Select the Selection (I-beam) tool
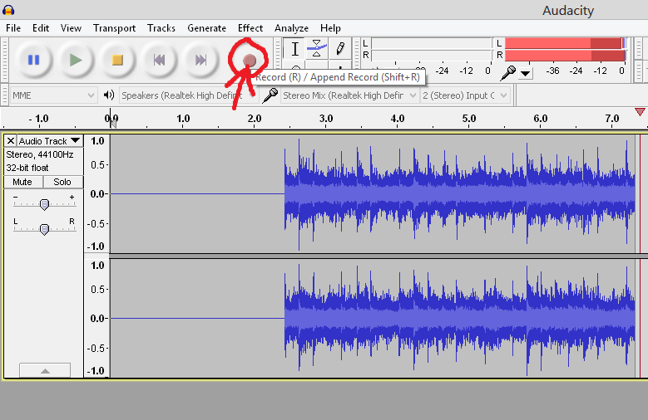The width and height of the screenshot is (648, 420). [x=294, y=49]
